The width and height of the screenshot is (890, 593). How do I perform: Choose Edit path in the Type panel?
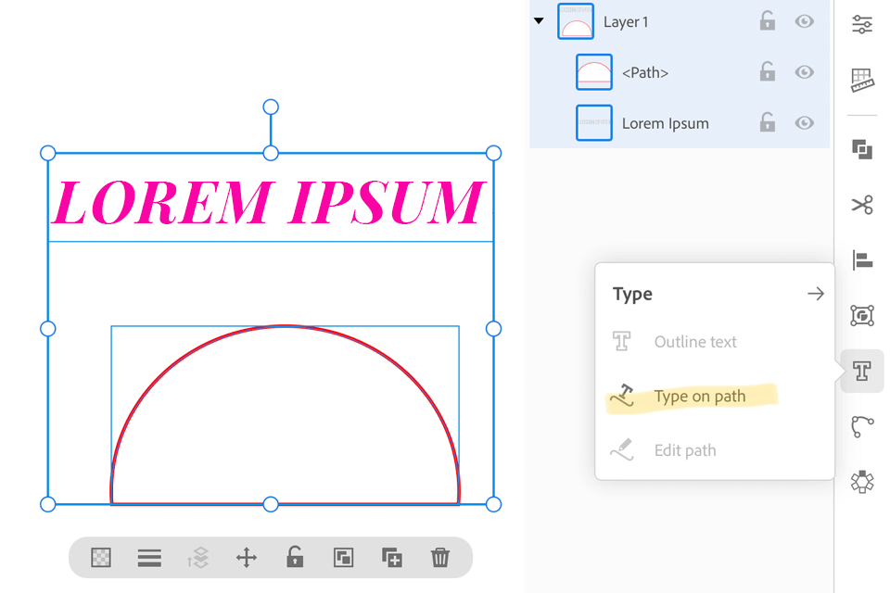coord(685,450)
